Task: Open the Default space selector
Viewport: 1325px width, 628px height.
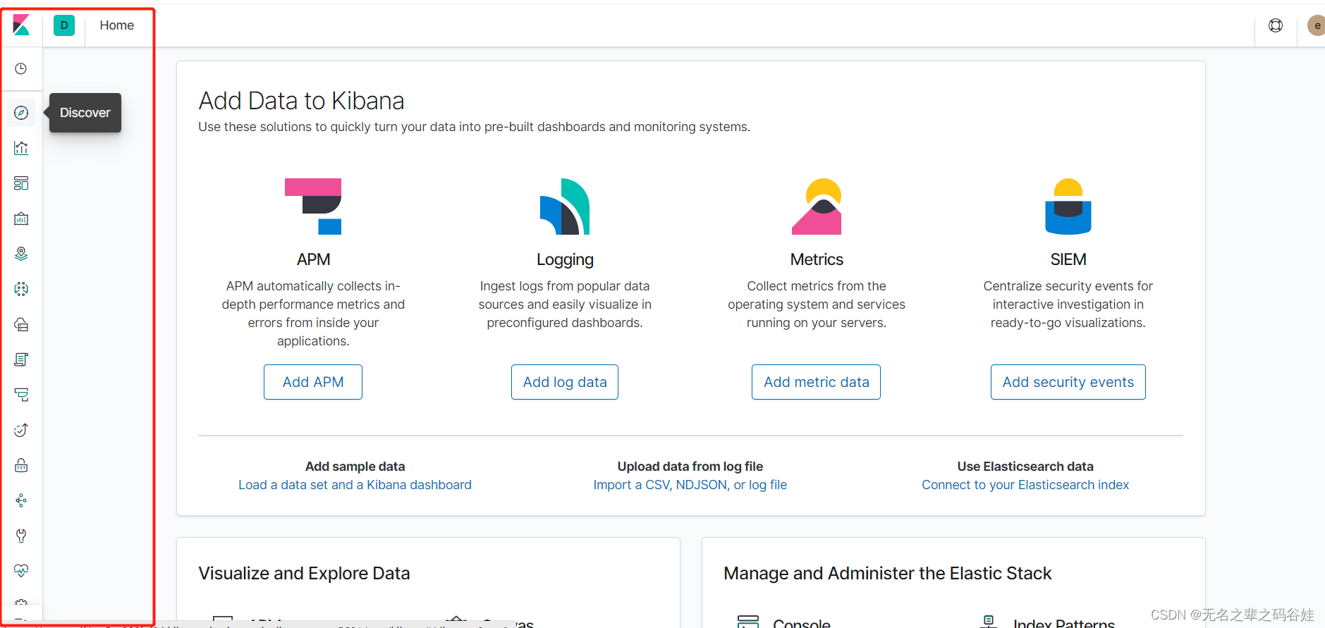Action: tap(64, 25)
